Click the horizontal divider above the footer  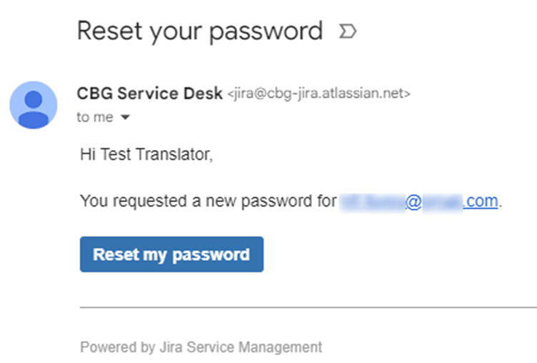coord(308,307)
